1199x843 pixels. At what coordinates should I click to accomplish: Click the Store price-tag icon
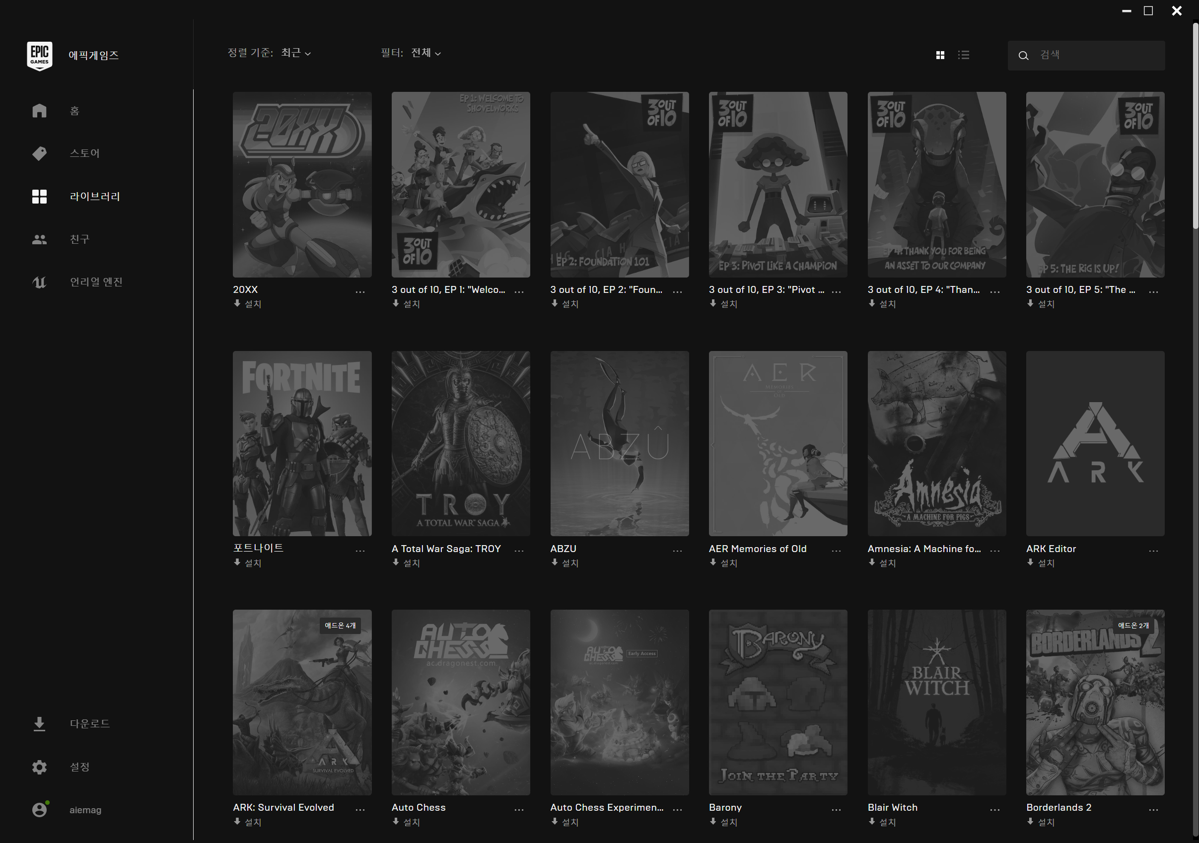40,153
